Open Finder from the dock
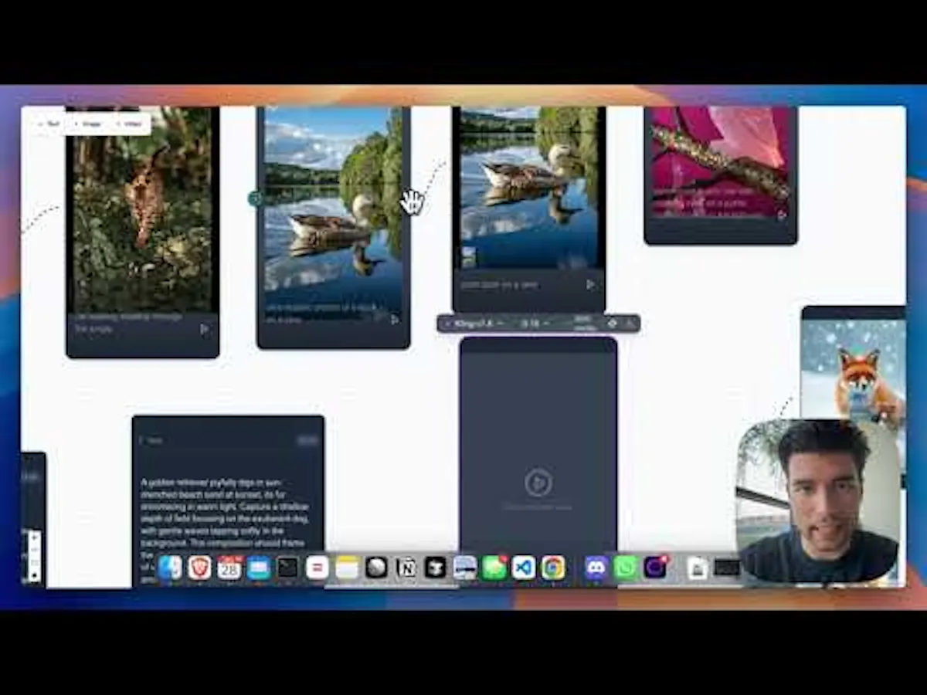Image resolution: width=927 pixels, height=695 pixels. point(170,568)
